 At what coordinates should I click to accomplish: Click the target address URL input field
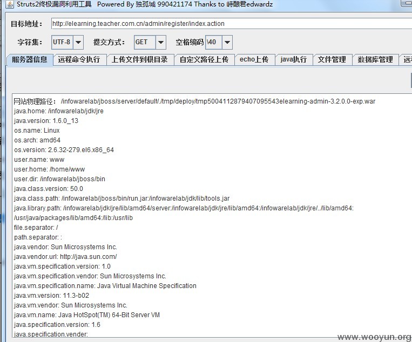232,24
